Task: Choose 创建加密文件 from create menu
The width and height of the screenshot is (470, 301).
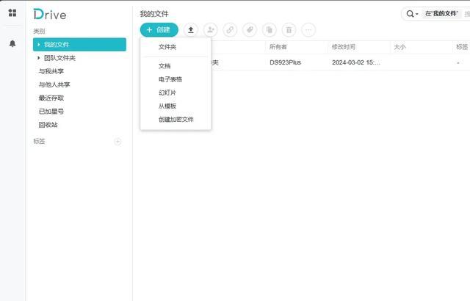Action: (176, 119)
